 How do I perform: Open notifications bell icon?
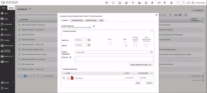[152, 3]
